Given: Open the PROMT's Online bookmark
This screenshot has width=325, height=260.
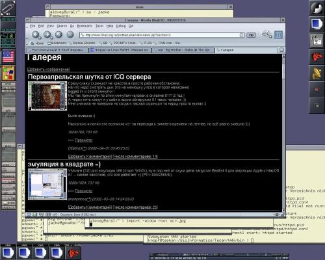Looking at the screenshot, I should pos(123,43).
